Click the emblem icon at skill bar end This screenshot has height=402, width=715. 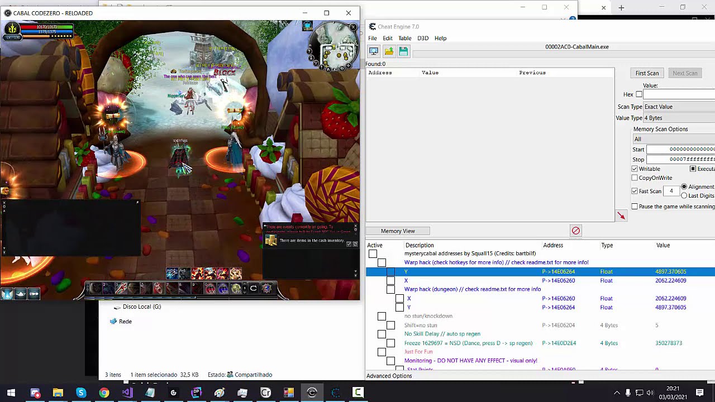[x=267, y=288]
